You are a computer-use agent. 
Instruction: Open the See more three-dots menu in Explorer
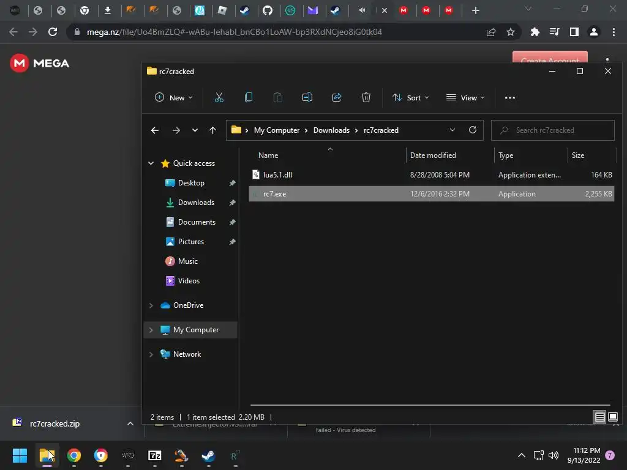[x=510, y=97]
